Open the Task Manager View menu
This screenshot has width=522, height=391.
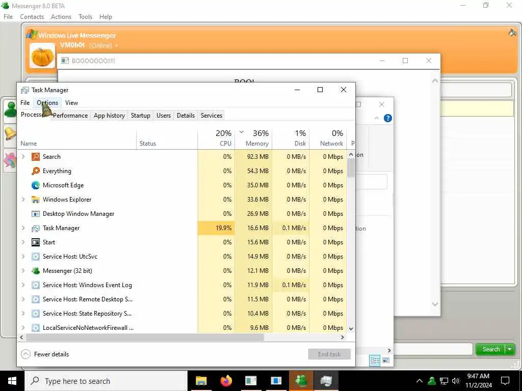coord(71,103)
